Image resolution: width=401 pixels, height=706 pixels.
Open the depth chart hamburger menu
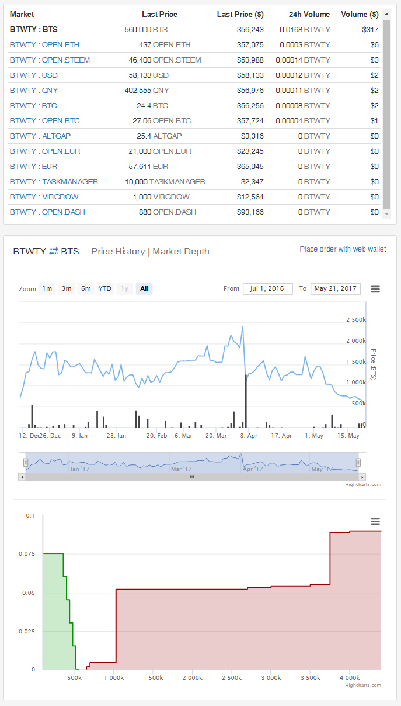pyautogui.click(x=375, y=521)
